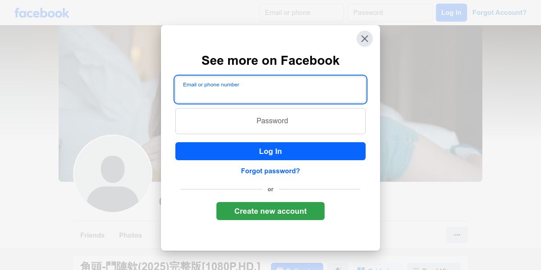Click header Email or phone field

[x=302, y=13]
